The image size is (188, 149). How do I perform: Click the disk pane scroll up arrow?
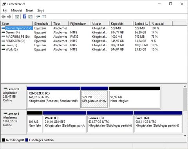coord(185,86)
